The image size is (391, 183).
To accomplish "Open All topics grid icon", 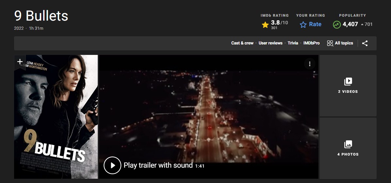I will click(x=330, y=43).
